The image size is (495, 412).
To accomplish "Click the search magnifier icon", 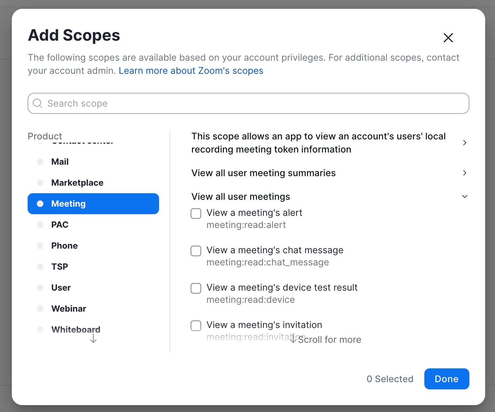I will [37, 103].
